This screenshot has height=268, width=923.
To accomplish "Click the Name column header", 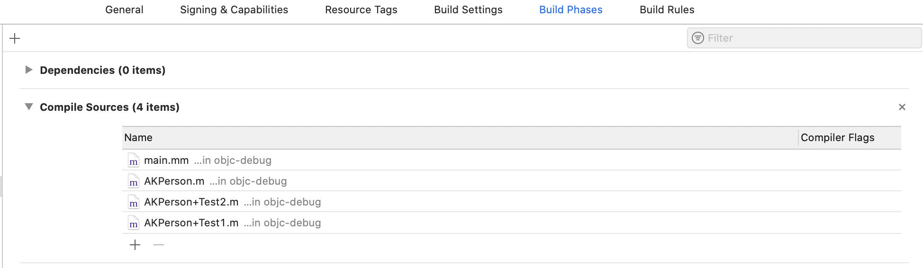I will tap(138, 138).
